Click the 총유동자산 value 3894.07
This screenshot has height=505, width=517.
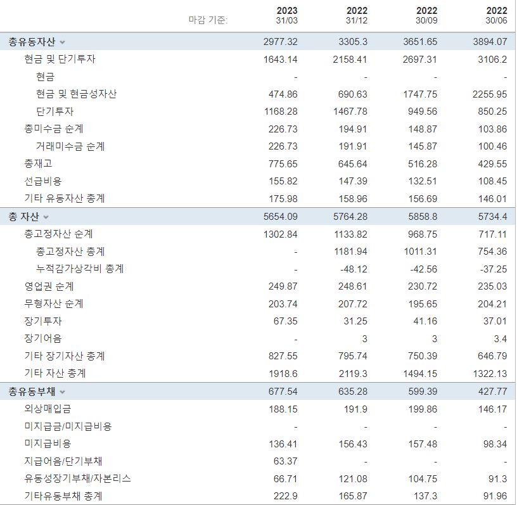490,42
